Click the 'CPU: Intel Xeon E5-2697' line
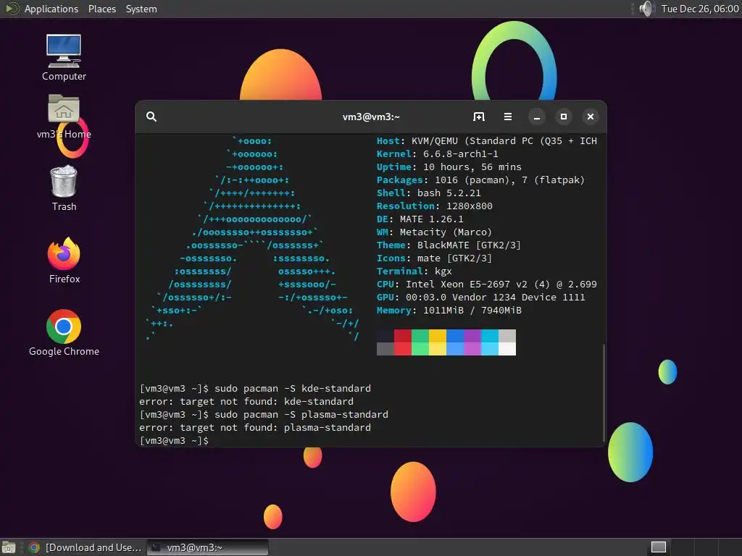742x556 pixels. pyautogui.click(x=486, y=284)
